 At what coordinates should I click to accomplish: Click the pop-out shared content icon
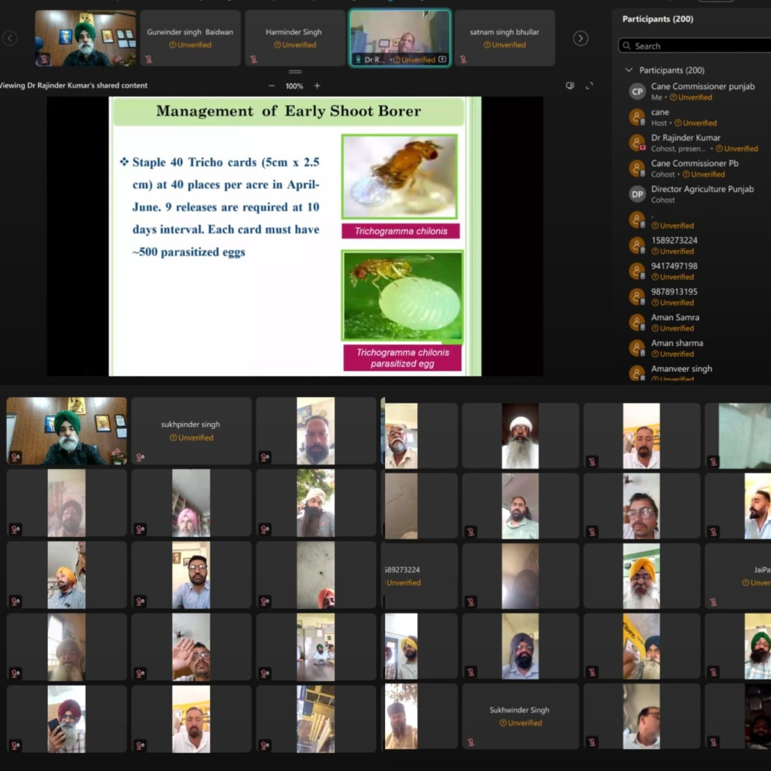click(570, 86)
